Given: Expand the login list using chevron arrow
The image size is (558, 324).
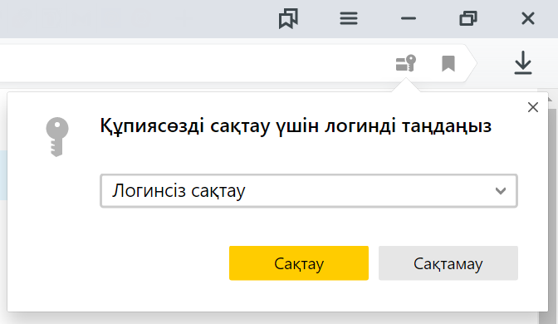Looking at the screenshot, I should point(501,191).
